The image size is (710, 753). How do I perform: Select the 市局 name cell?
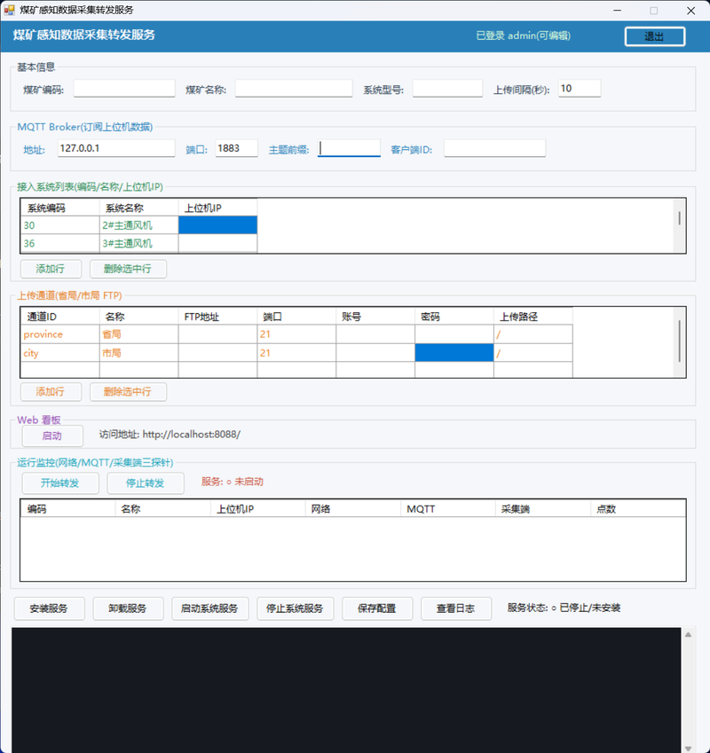(x=138, y=353)
